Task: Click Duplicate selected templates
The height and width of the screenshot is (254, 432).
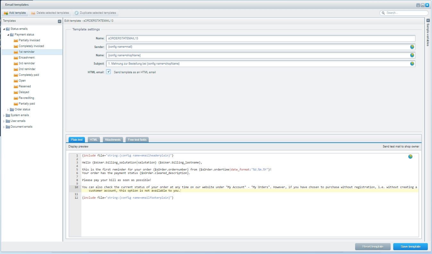Action: (x=95, y=13)
